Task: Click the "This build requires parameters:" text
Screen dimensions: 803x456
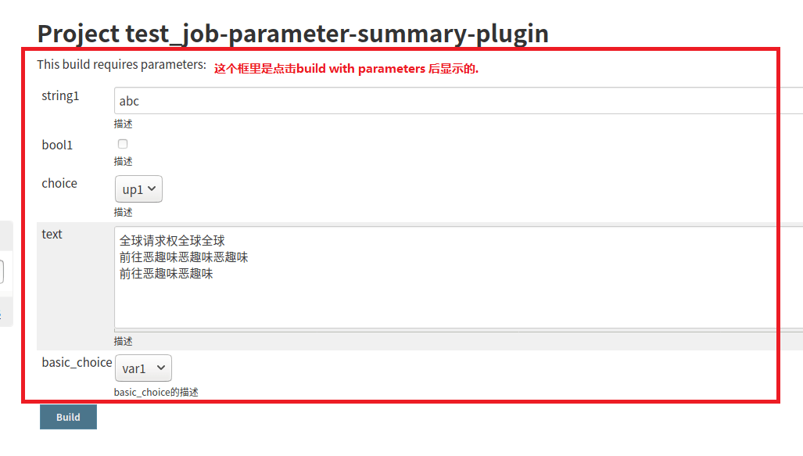Action: coord(121,64)
